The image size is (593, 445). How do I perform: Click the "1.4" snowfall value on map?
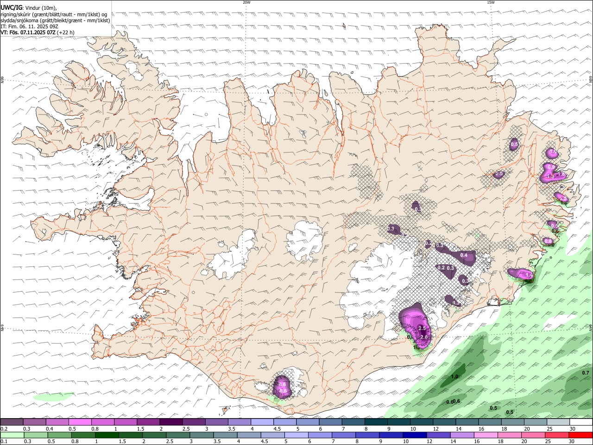(529, 275)
